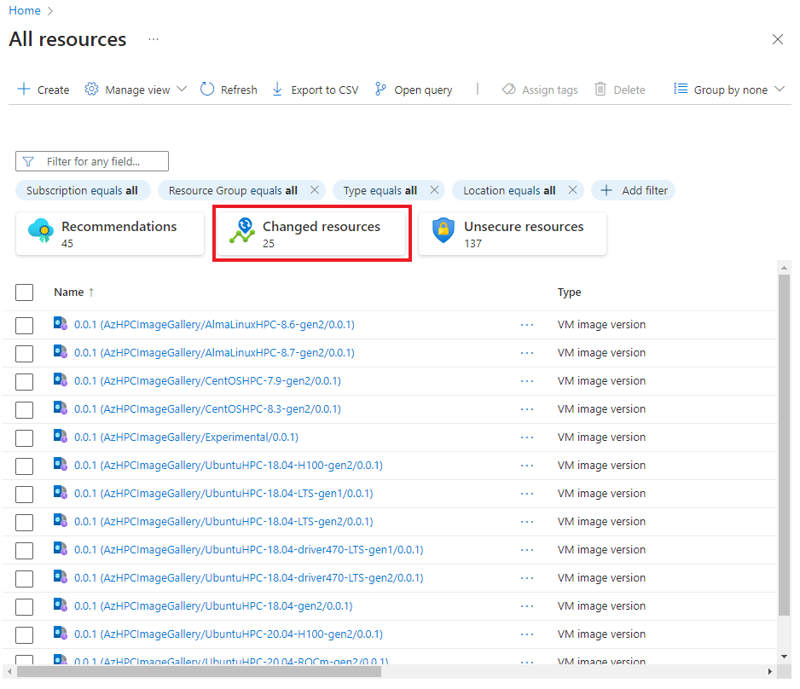Click the Export to CSV download icon

point(277,90)
